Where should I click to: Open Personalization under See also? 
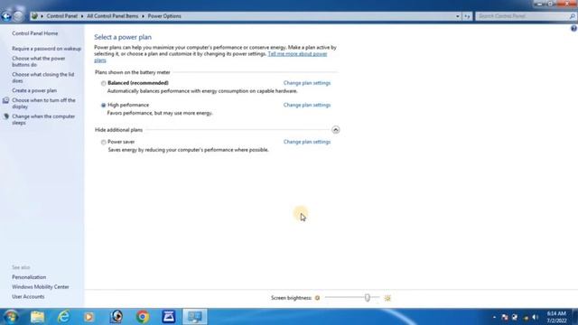29,277
